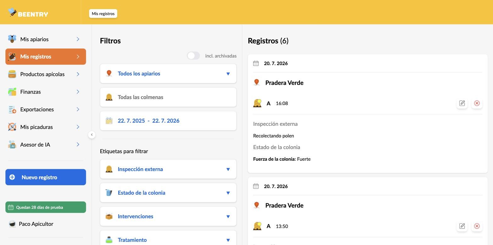Screen dimensions: 493x245
Task: Click the hive icon of 16:08 record
Action: pos(257,103)
